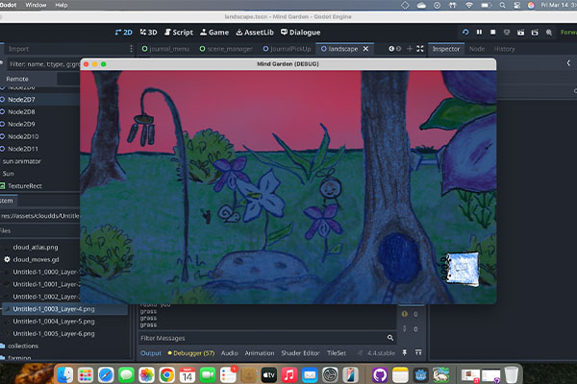Click the Filter Messages field
Screen dimensions: 577x384
[262, 338]
